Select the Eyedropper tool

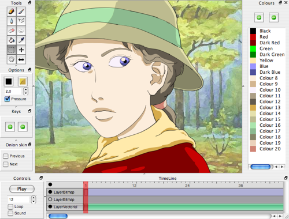[21, 40]
